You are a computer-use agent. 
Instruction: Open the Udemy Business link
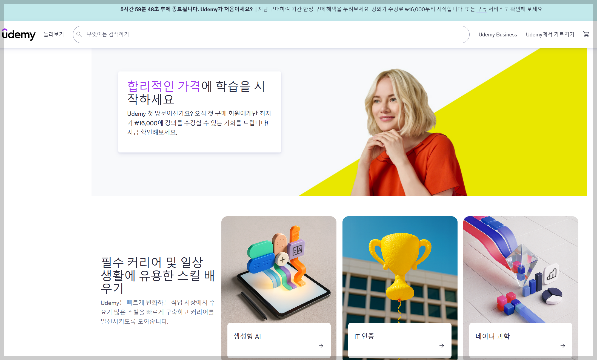pos(498,34)
